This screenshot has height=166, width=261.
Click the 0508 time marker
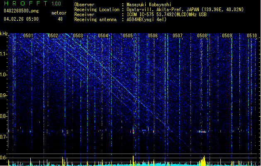point(202,36)
